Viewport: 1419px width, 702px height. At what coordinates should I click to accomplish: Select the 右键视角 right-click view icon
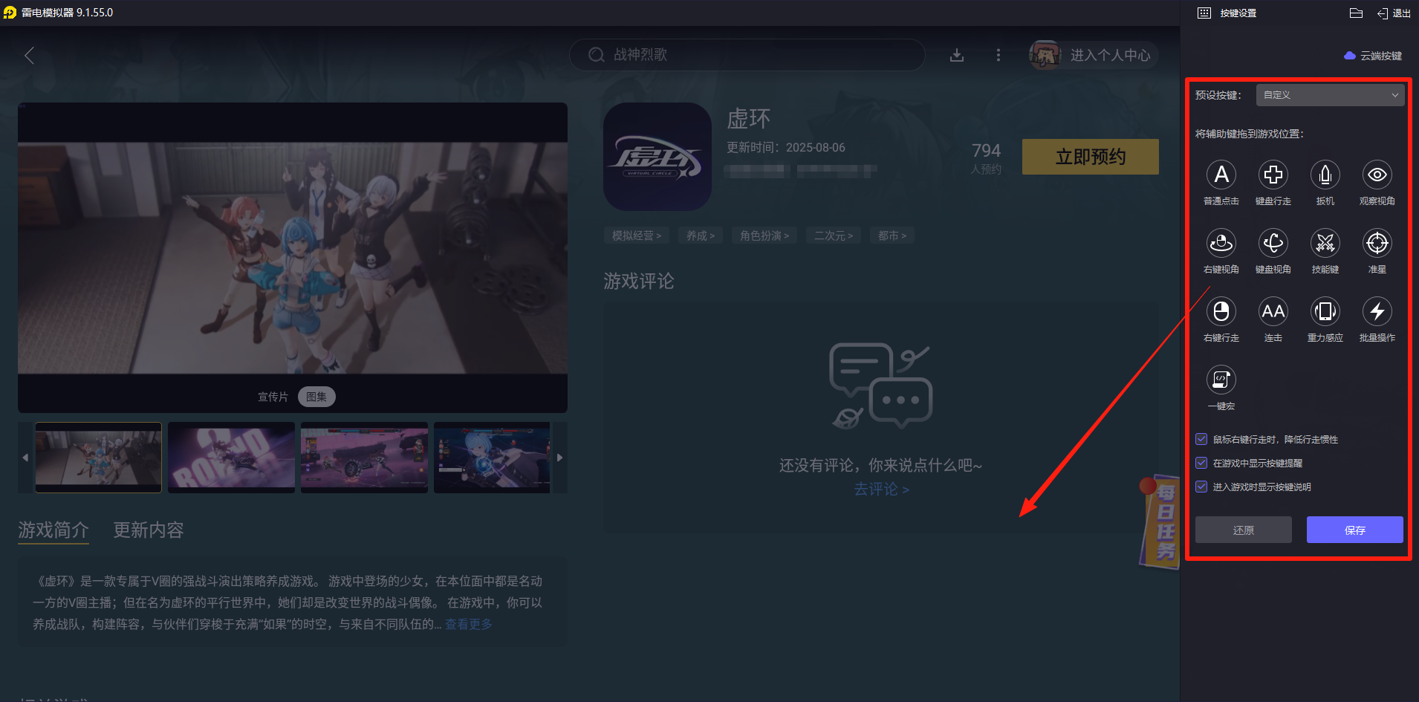(1221, 243)
